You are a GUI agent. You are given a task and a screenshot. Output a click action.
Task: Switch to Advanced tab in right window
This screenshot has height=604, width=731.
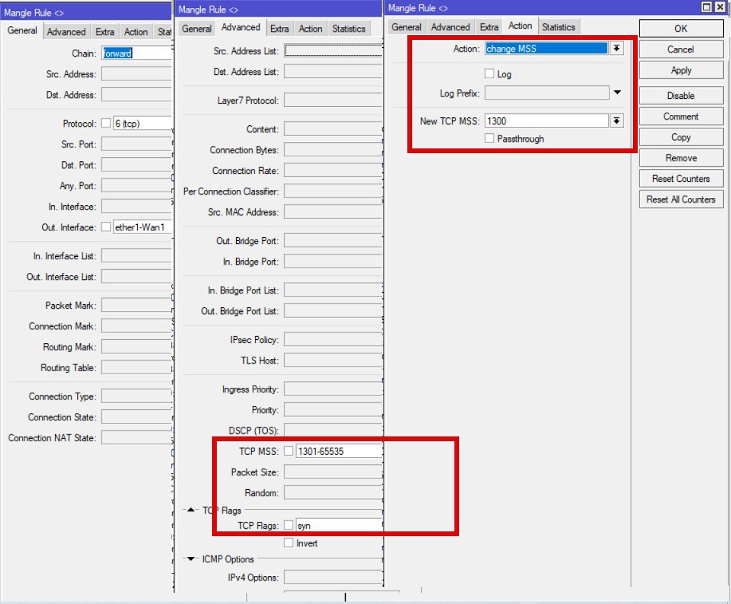pos(450,27)
